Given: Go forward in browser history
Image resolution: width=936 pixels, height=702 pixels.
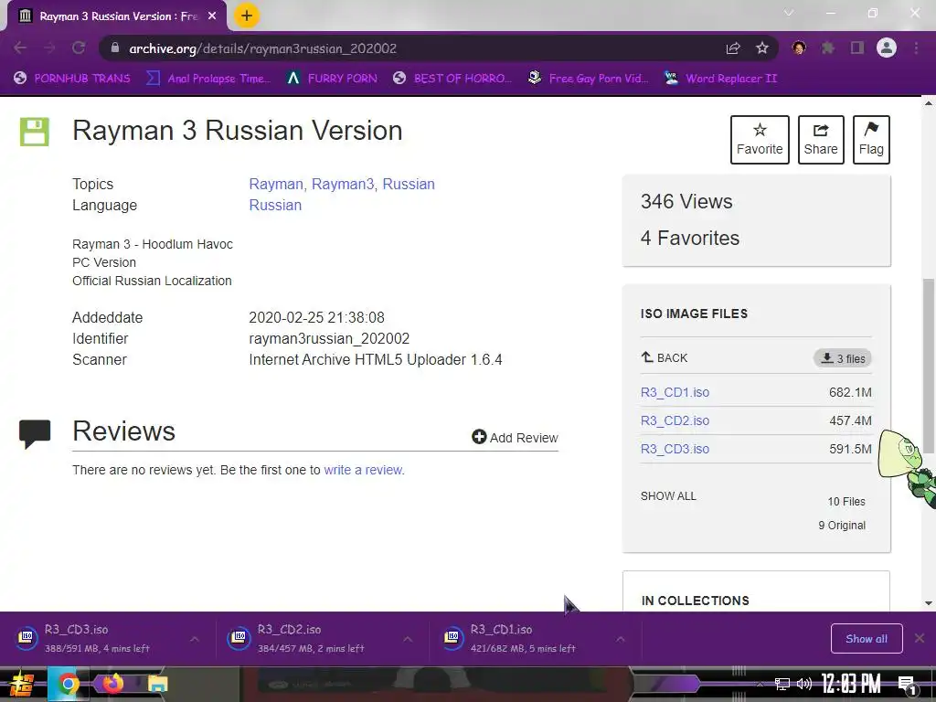Looking at the screenshot, I should pos(49,48).
